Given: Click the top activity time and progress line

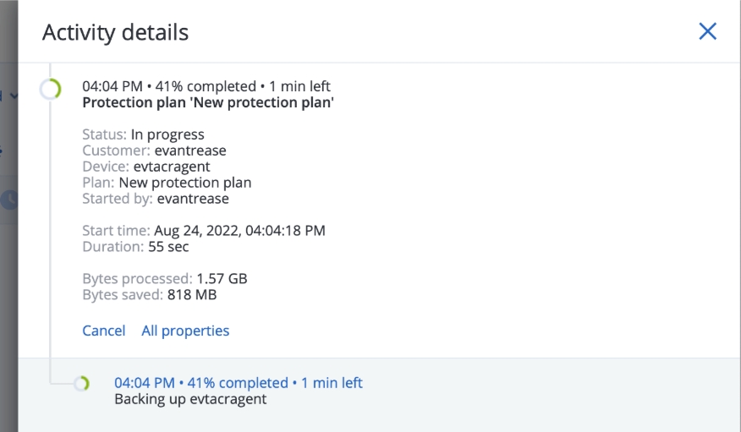Looking at the screenshot, I should pyautogui.click(x=206, y=86).
